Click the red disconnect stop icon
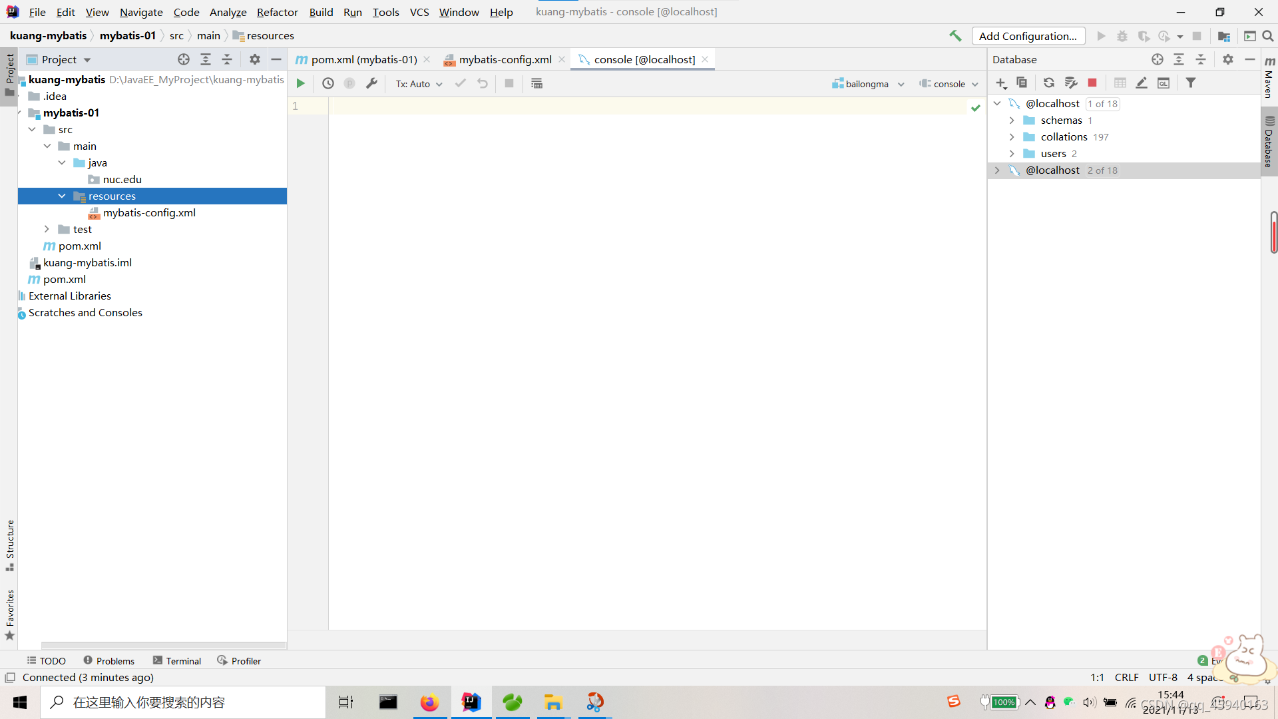Screen dimensions: 1278x719 (1092, 83)
